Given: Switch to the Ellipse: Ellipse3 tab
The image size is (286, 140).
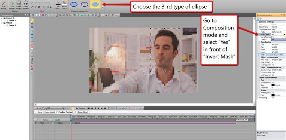Looking at the screenshot, I should pyautogui.click(x=83, y=112).
